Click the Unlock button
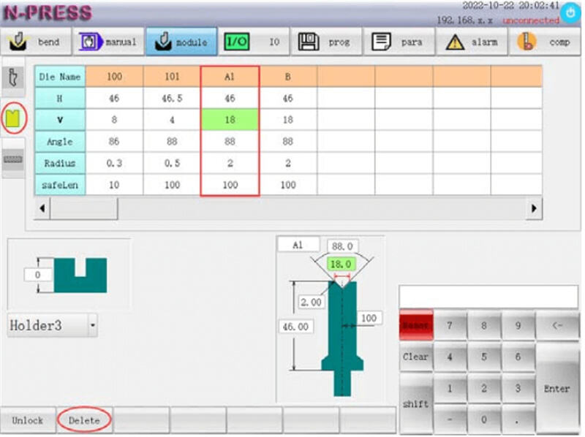 (27, 420)
